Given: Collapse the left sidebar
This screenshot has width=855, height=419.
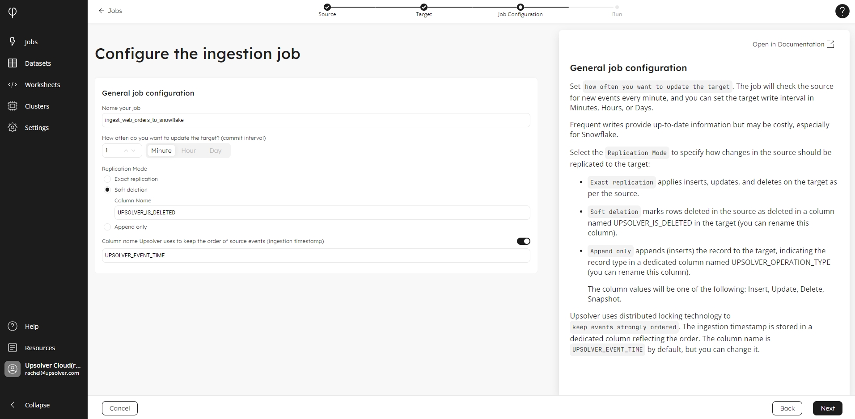Looking at the screenshot, I should tap(13, 405).
